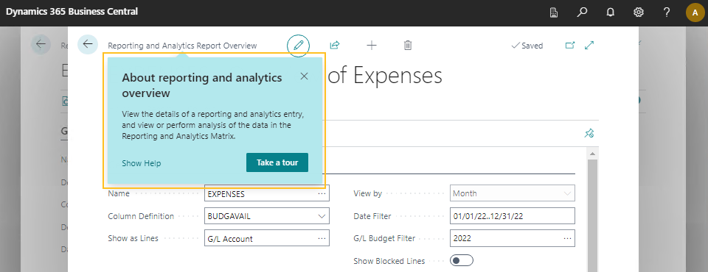Screen dimensions: 708x272
Task: Open page in new window icon
Action: tap(570, 45)
